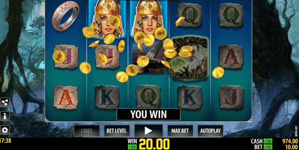Click the You Win banner
The width and height of the screenshot is (299, 150).
(149, 114)
